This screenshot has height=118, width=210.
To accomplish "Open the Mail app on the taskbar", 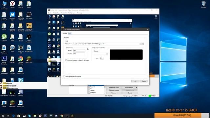I will pyautogui.click(x=24, y=116).
